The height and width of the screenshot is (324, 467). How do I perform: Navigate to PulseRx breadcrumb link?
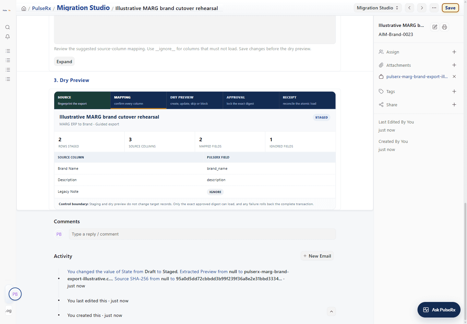(x=42, y=8)
